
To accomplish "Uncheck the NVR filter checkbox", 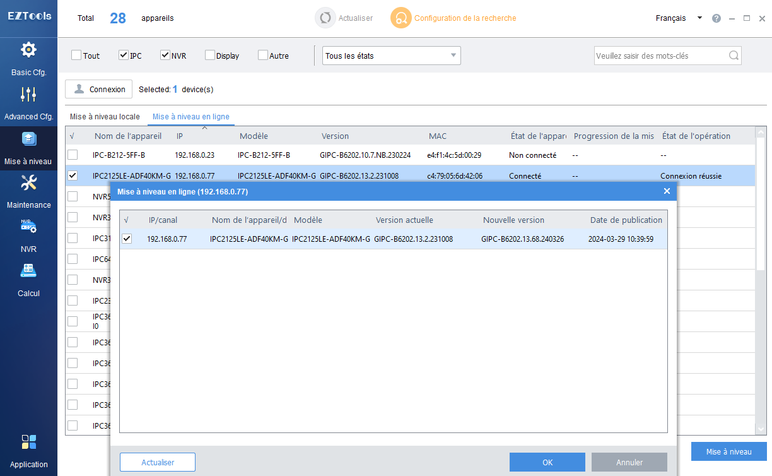I will coord(165,56).
